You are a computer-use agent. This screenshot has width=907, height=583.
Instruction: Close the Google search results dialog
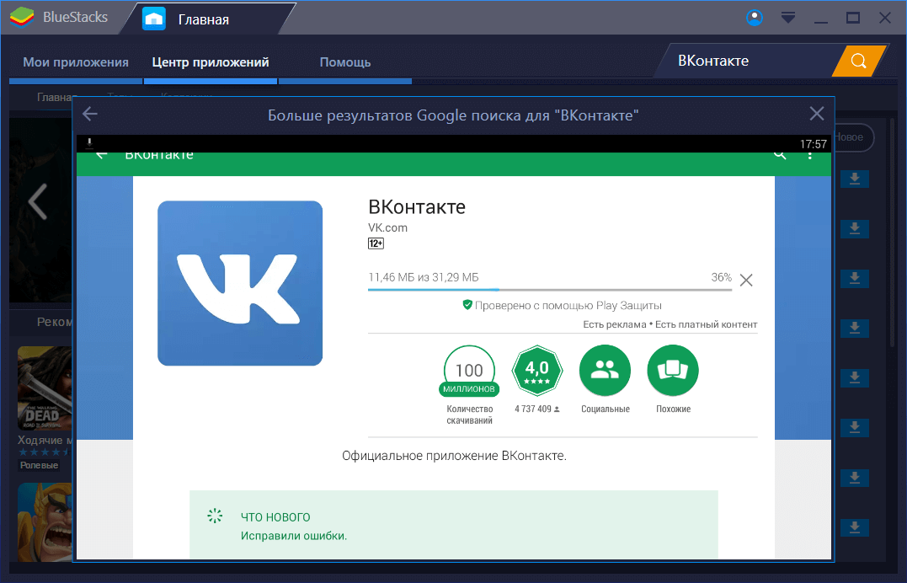(817, 114)
